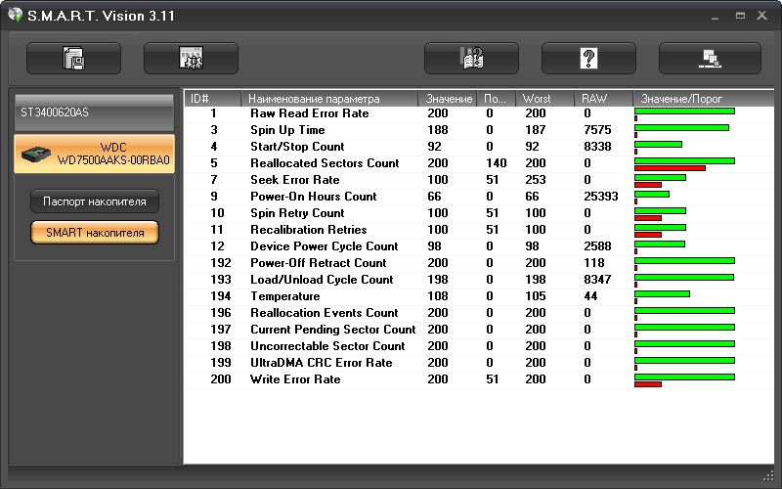
Task: Sort by Значение column header
Action: click(448, 99)
